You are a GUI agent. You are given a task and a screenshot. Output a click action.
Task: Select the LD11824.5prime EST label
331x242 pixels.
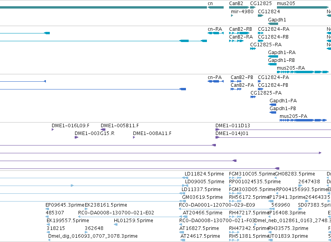[204, 174]
